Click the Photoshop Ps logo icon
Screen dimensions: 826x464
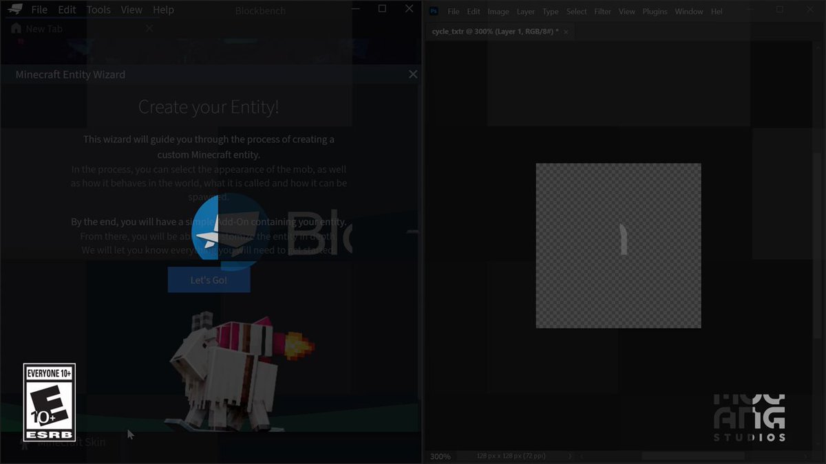(434, 11)
